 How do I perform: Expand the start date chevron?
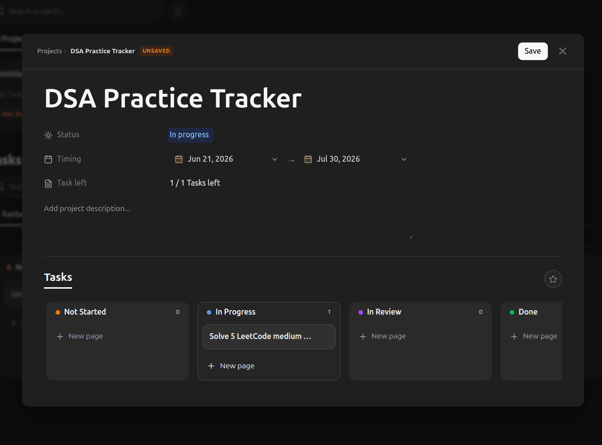tap(275, 159)
